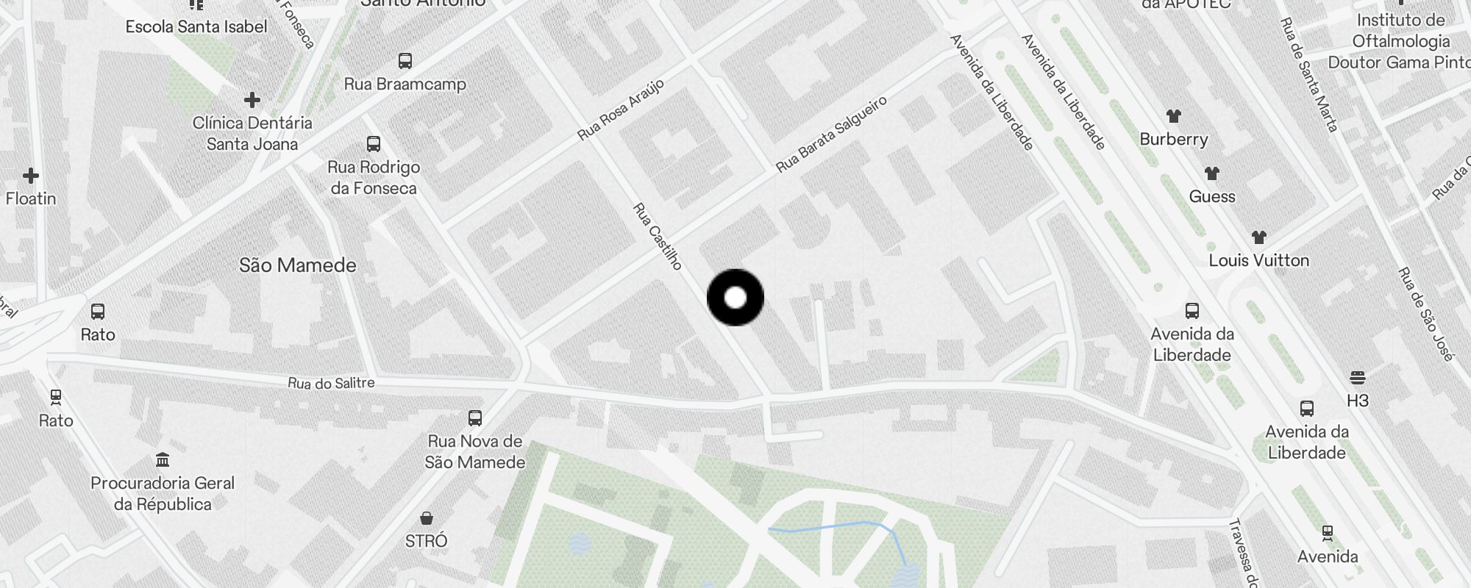Image resolution: width=1471 pixels, height=588 pixels.
Task: Click the H3 burger restaurant icon
Action: [1358, 378]
